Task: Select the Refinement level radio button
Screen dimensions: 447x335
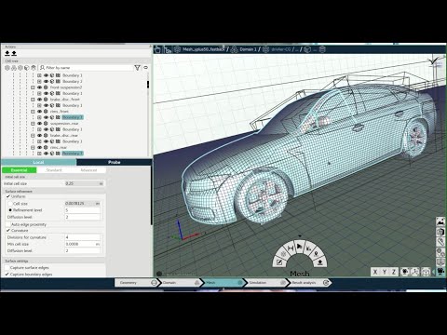Action: 10,210
